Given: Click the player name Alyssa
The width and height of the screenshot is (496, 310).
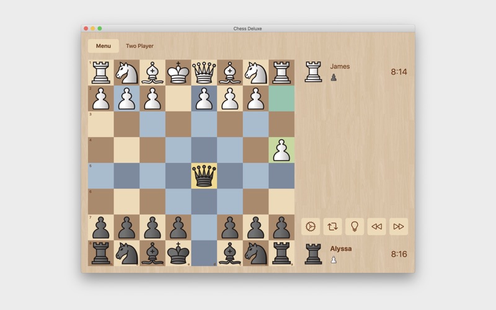Looking at the screenshot, I should coord(341,249).
